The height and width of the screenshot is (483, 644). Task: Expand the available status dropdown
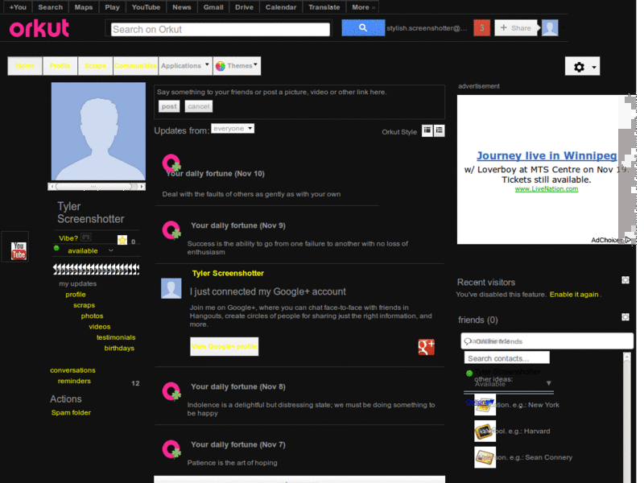coord(111,250)
